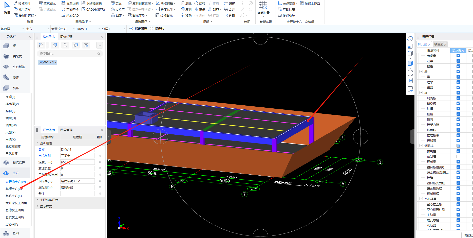Click the 放坡系数 value field

pyautogui.click(x=78, y=168)
